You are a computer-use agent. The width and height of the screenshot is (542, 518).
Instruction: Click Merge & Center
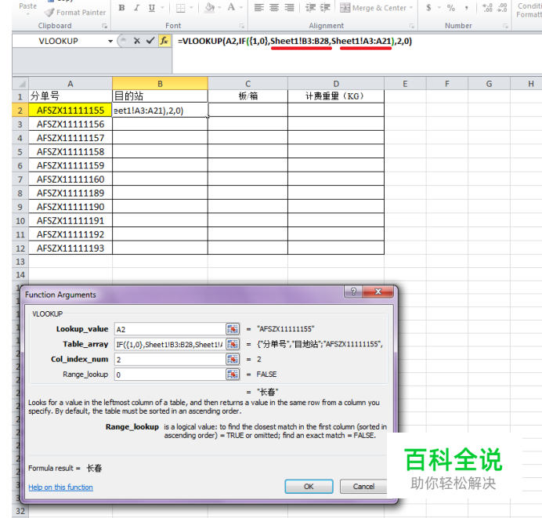[373, 8]
